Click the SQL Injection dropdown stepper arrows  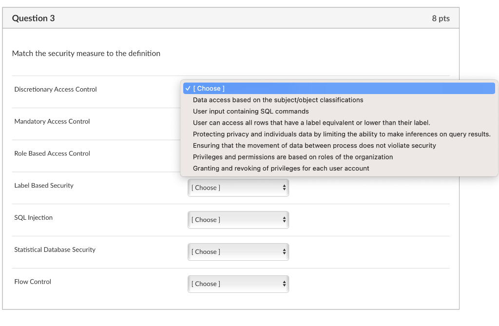[284, 220]
